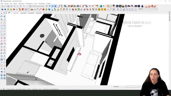The height and width of the screenshot is (96, 171).
Task: Select the Rectangle tool
Action: (2, 26)
